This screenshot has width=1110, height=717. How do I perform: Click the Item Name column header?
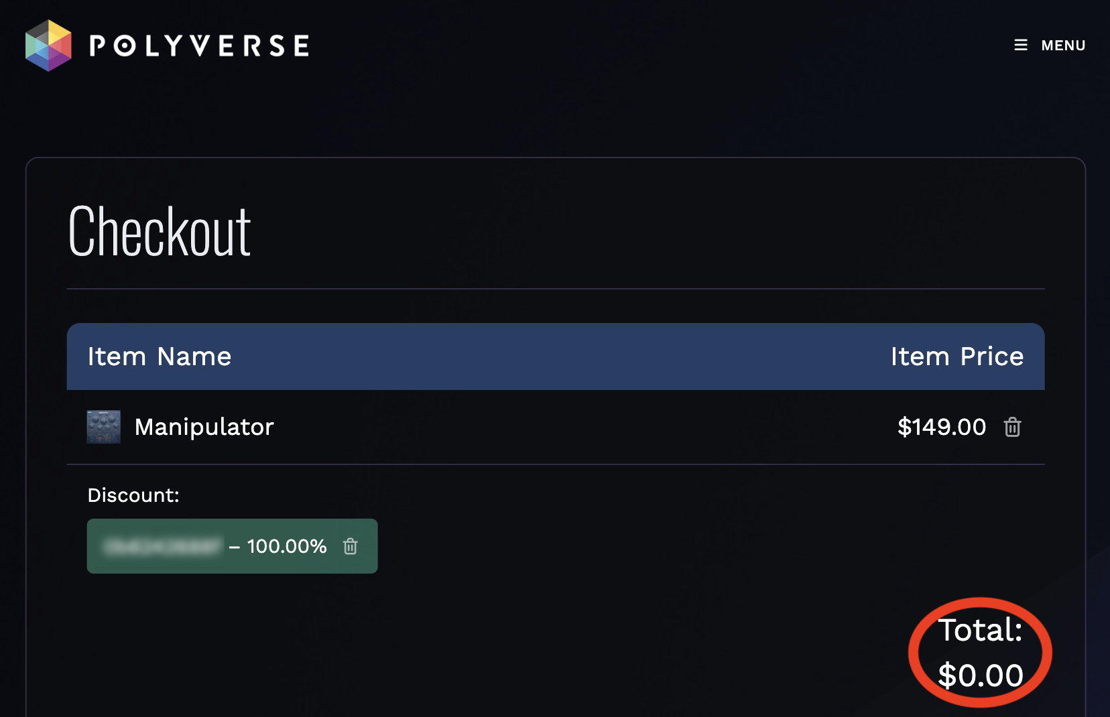[160, 356]
